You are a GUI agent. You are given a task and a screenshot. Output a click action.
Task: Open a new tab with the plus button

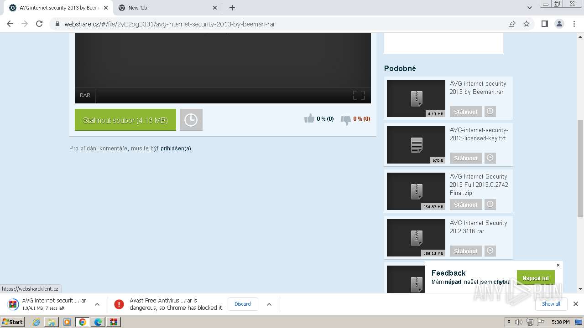232,8
